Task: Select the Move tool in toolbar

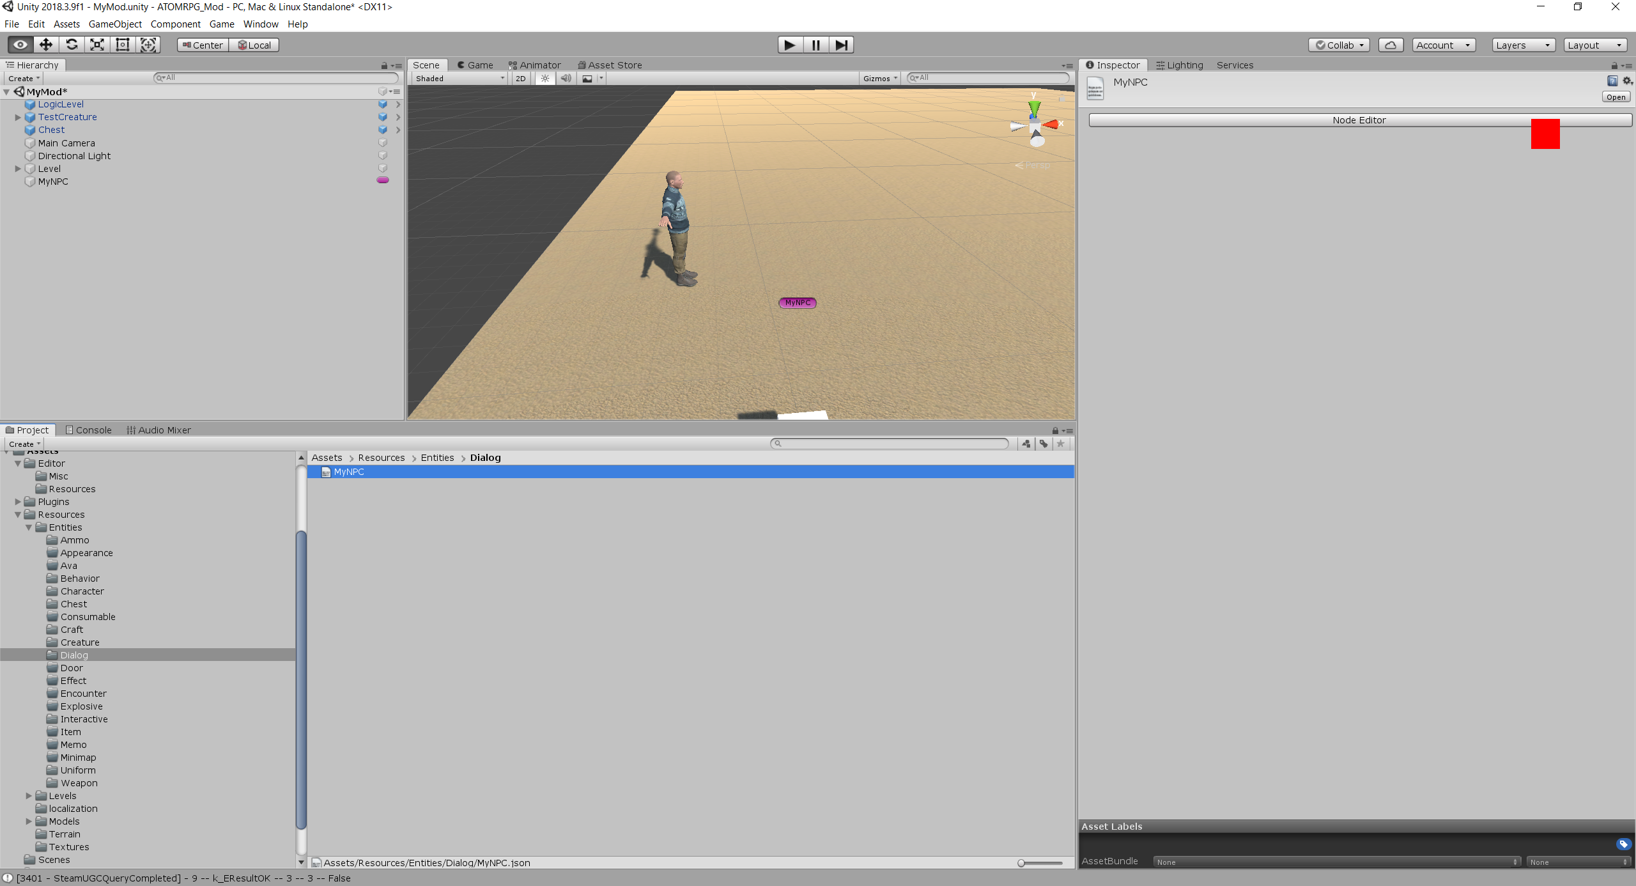Action: point(45,45)
